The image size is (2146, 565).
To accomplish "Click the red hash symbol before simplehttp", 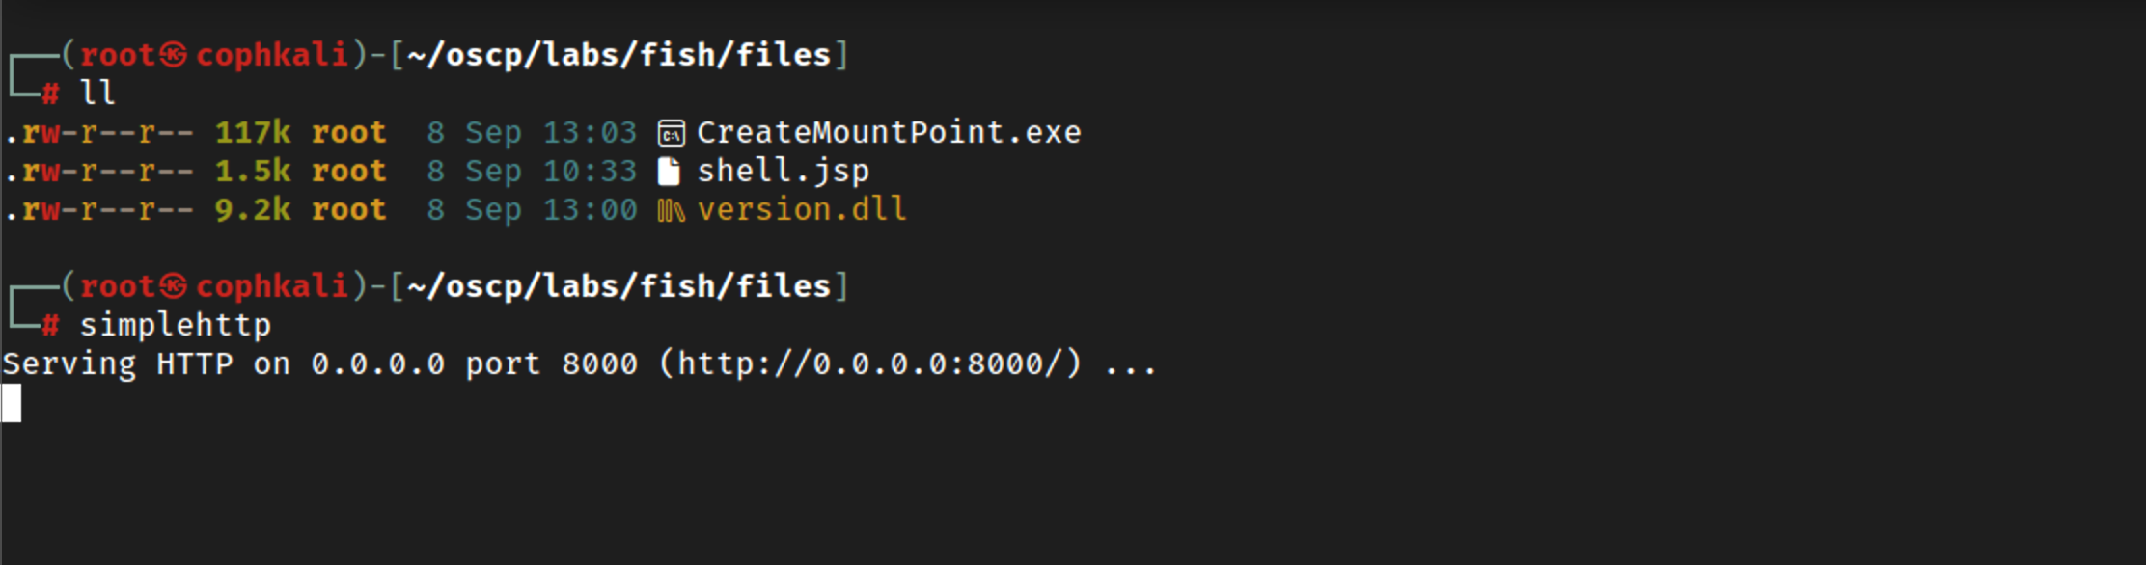I will [x=50, y=325].
